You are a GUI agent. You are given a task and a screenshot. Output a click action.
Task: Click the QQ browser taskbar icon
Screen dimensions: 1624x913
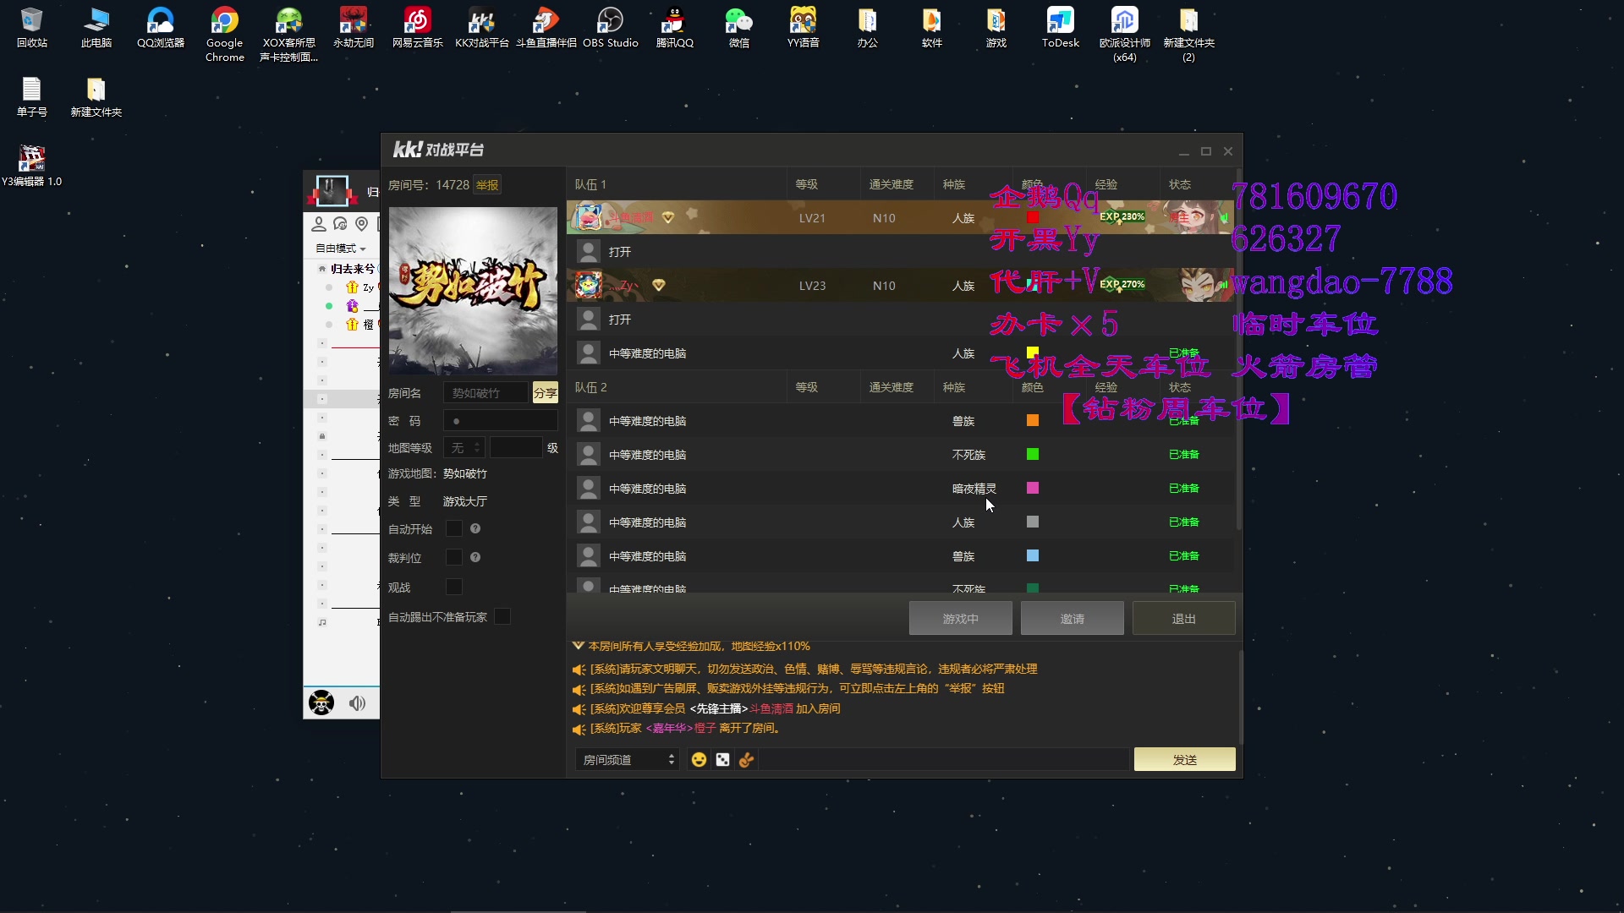point(160,27)
